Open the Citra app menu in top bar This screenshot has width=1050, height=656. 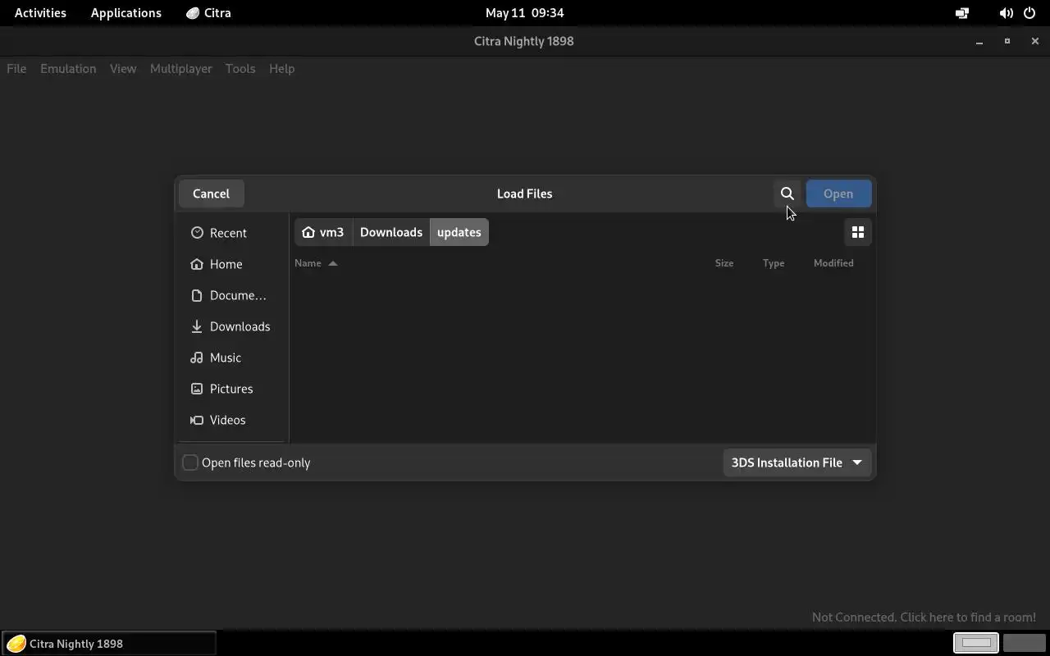(x=208, y=13)
